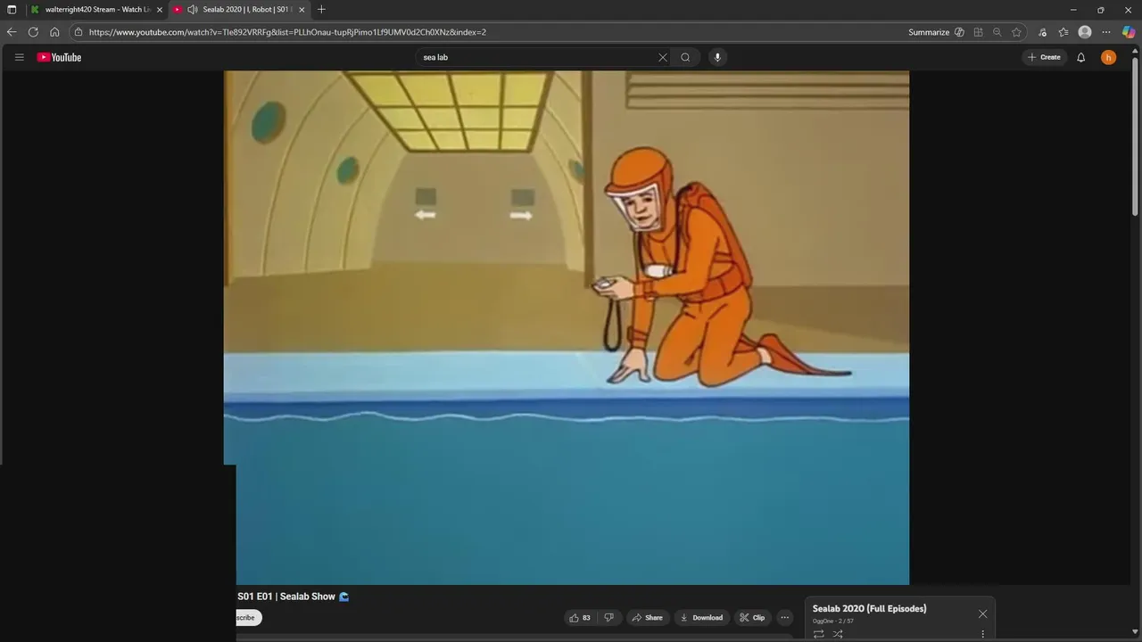Open more actions under the video

point(785,618)
